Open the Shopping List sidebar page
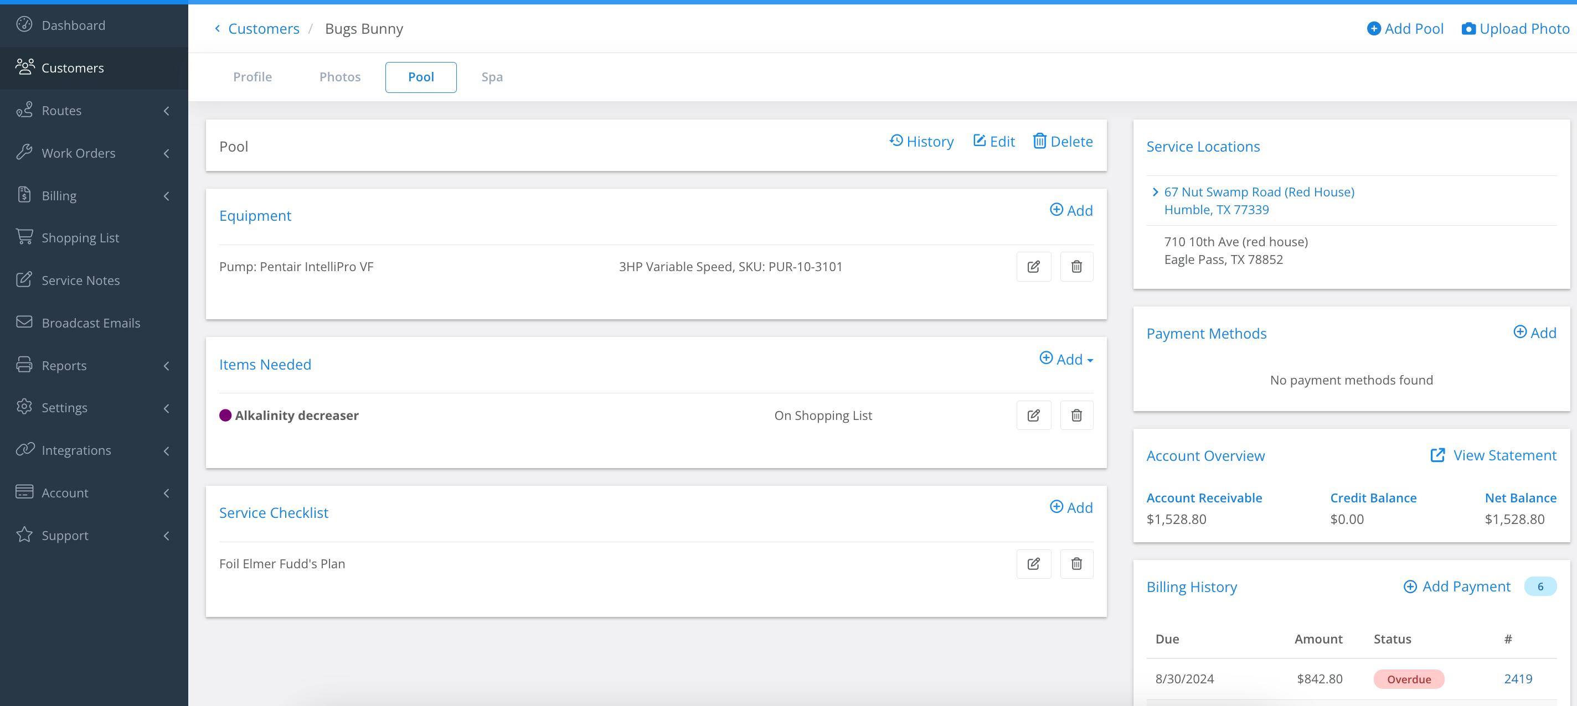This screenshot has width=1577, height=706. point(80,237)
